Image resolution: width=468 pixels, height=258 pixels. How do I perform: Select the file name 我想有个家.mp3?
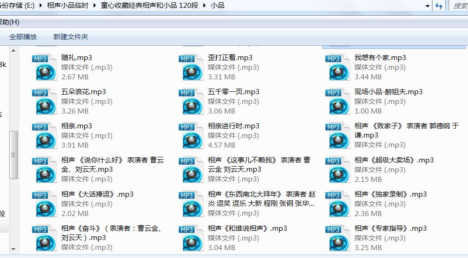click(x=380, y=58)
